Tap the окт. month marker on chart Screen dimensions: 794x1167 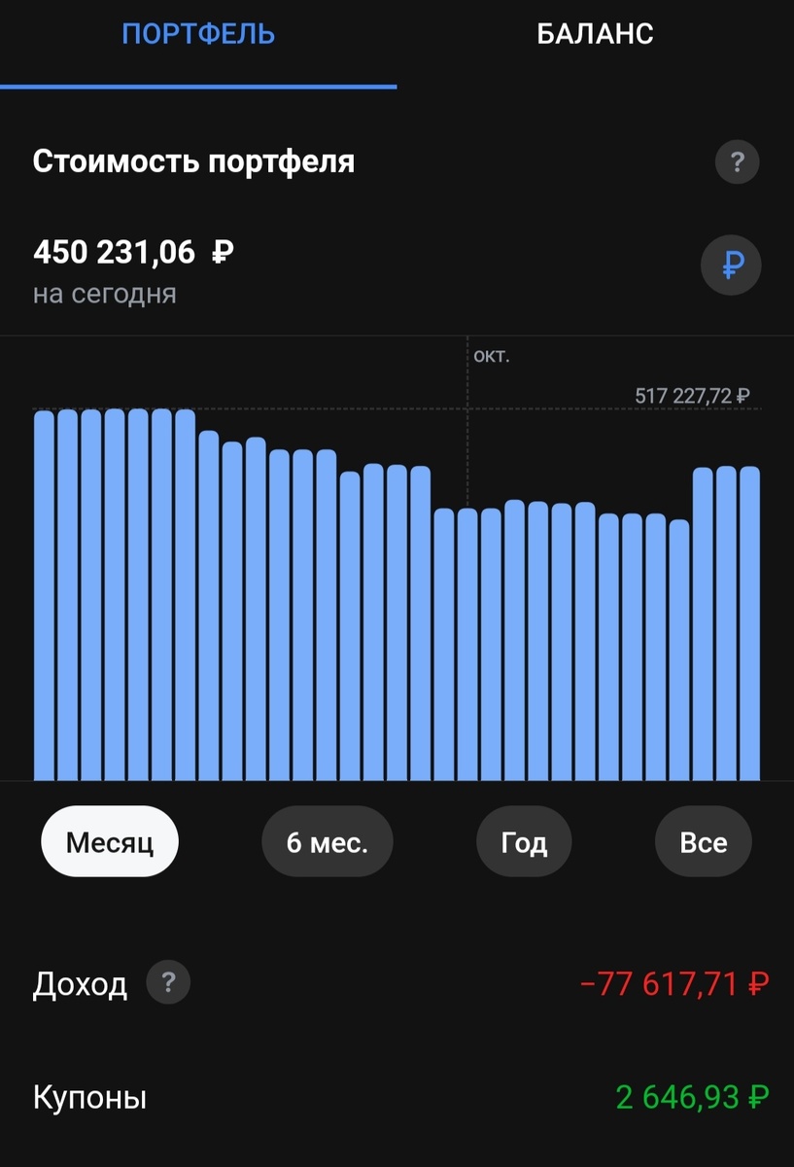pos(491,356)
